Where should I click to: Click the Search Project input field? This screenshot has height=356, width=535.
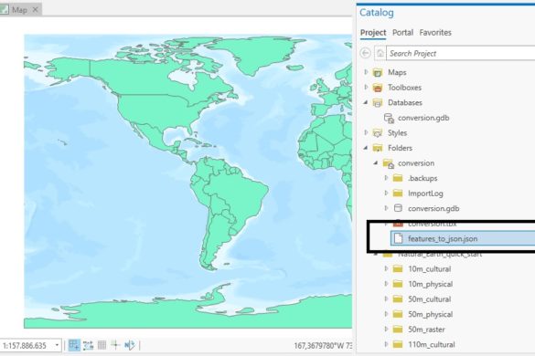(461, 54)
